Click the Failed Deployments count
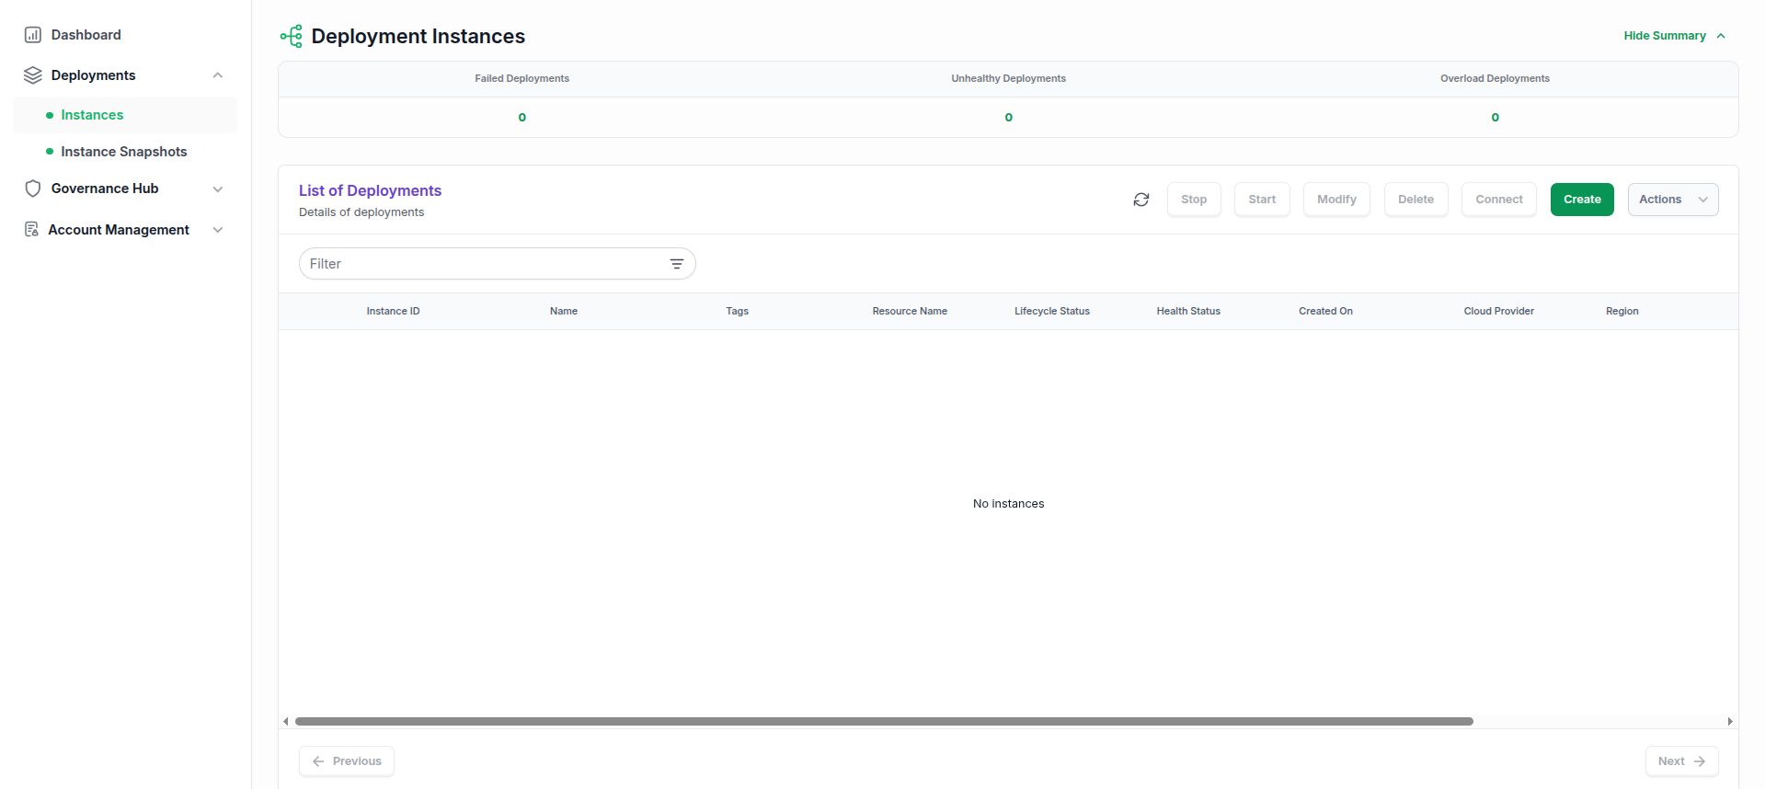Screen dimensions: 1765x789 click(x=522, y=118)
